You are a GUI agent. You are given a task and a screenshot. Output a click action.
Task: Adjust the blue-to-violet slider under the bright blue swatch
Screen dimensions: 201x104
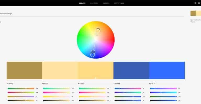click(163, 88)
